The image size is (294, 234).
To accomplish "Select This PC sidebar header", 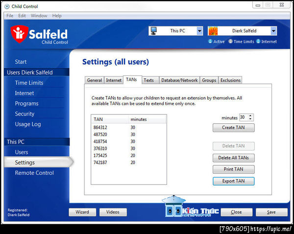I will click(37, 142).
